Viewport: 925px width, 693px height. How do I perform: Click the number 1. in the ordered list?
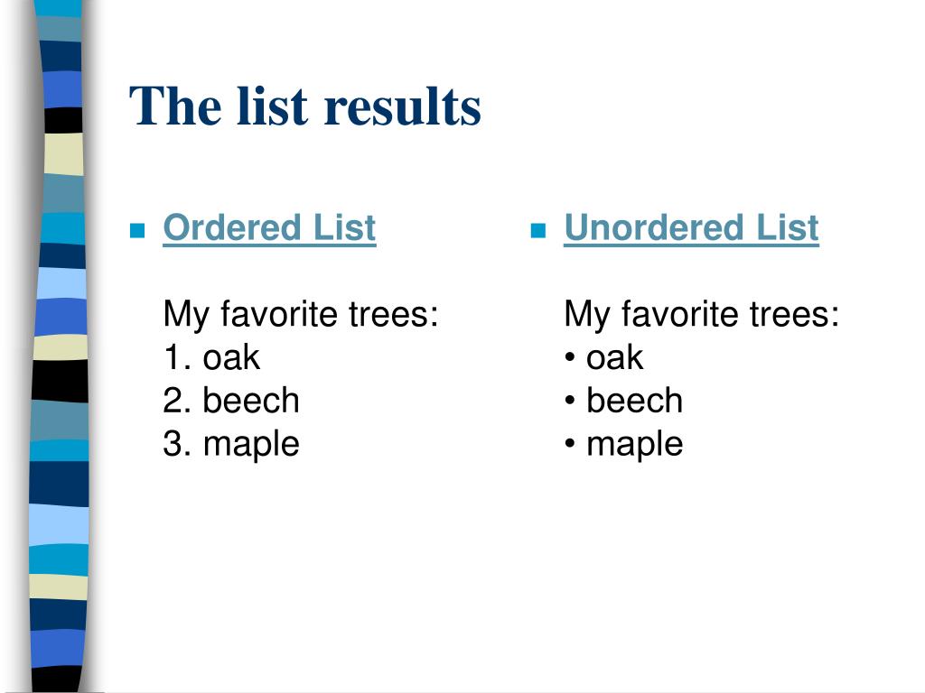click(x=177, y=357)
